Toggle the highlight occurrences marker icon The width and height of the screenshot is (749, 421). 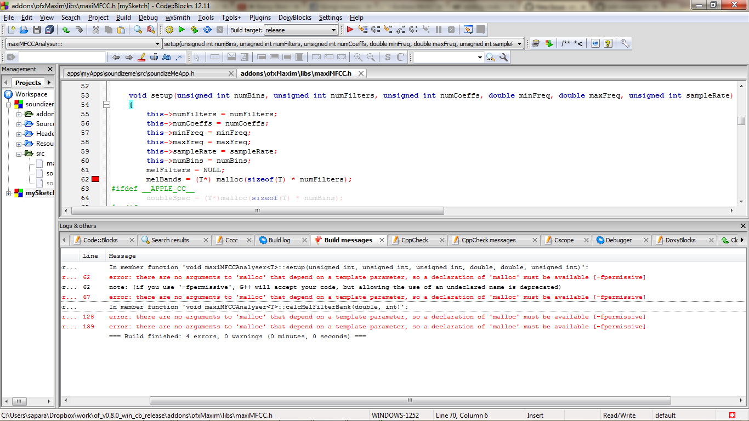tap(141, 57)
